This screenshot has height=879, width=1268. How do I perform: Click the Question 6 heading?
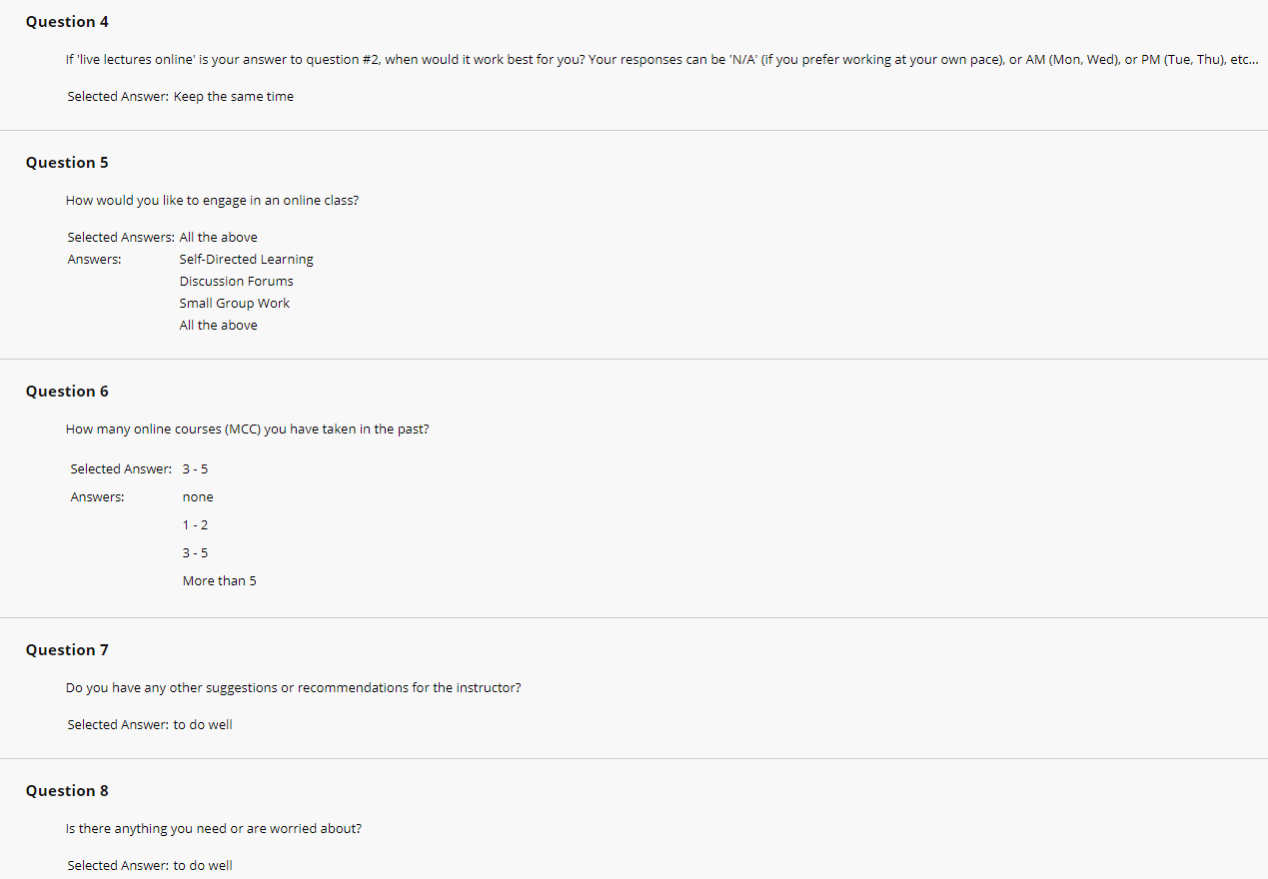(67, 392)
